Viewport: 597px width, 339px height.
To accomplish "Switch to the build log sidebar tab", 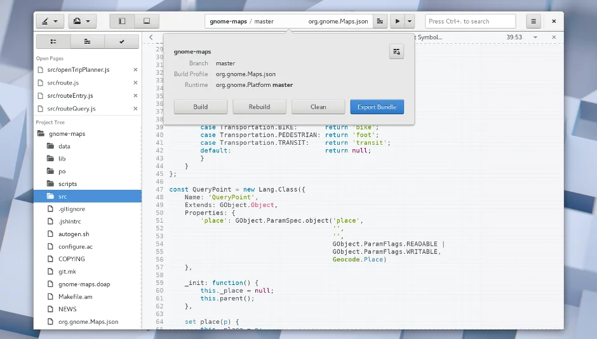I will pos(88,42).
